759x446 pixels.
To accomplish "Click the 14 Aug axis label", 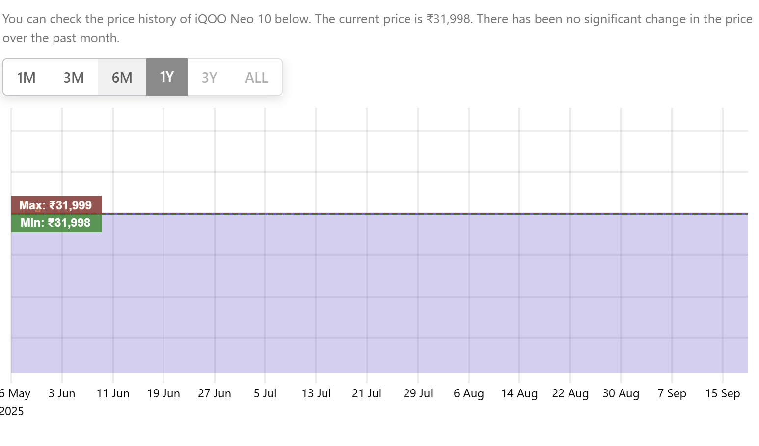I will click(519, 393).
